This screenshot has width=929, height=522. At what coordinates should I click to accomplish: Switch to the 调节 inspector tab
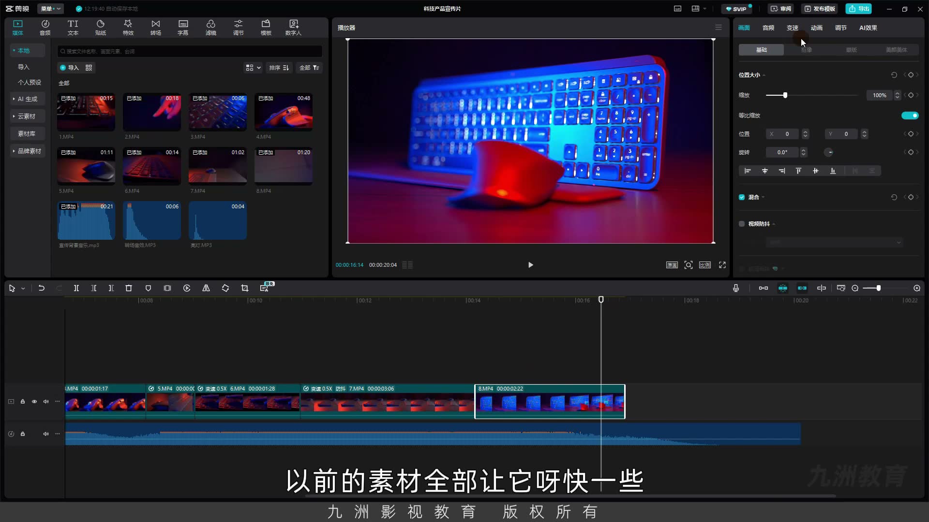(841, 28)
